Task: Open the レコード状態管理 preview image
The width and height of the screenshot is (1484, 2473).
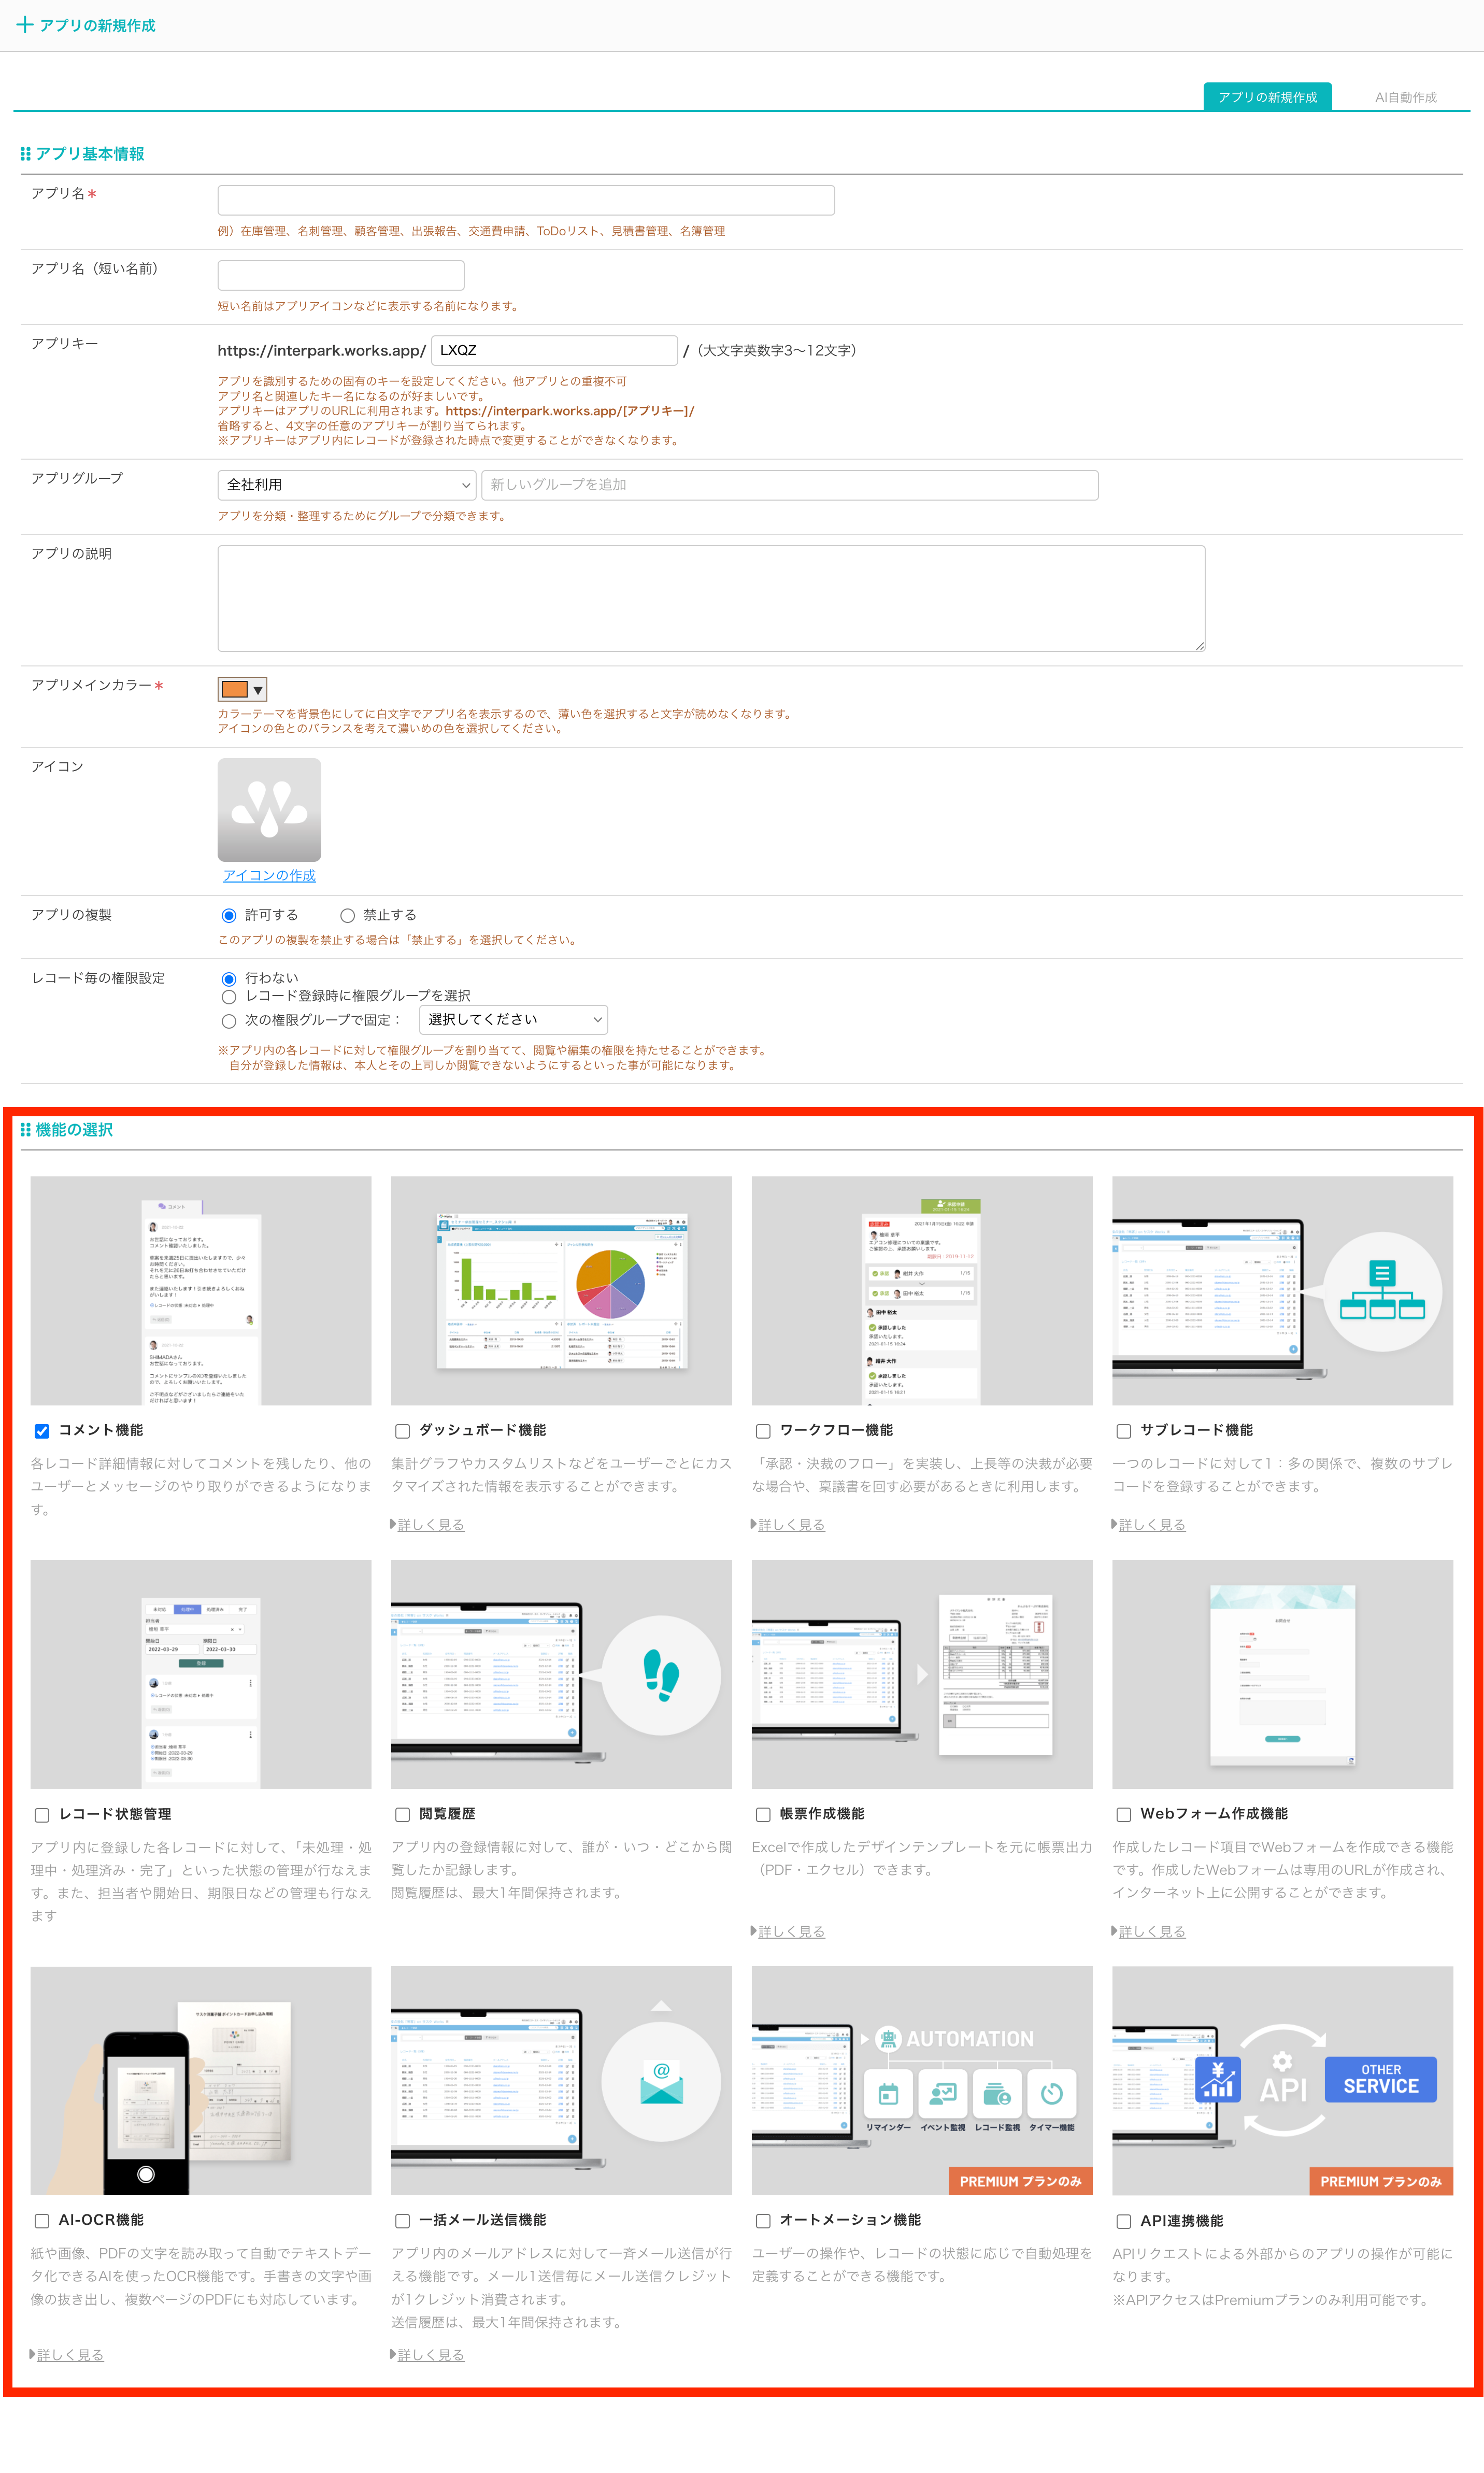Action: pos(201,1674)
